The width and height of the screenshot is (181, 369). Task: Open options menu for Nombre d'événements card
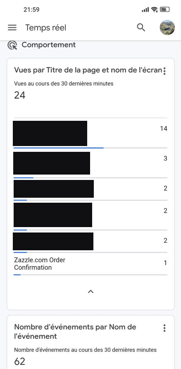[164, 328]
